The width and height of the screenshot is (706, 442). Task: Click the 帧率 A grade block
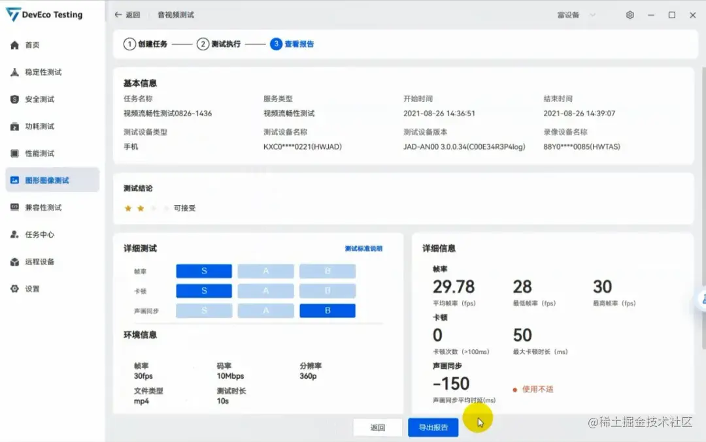tap(265, 271)
